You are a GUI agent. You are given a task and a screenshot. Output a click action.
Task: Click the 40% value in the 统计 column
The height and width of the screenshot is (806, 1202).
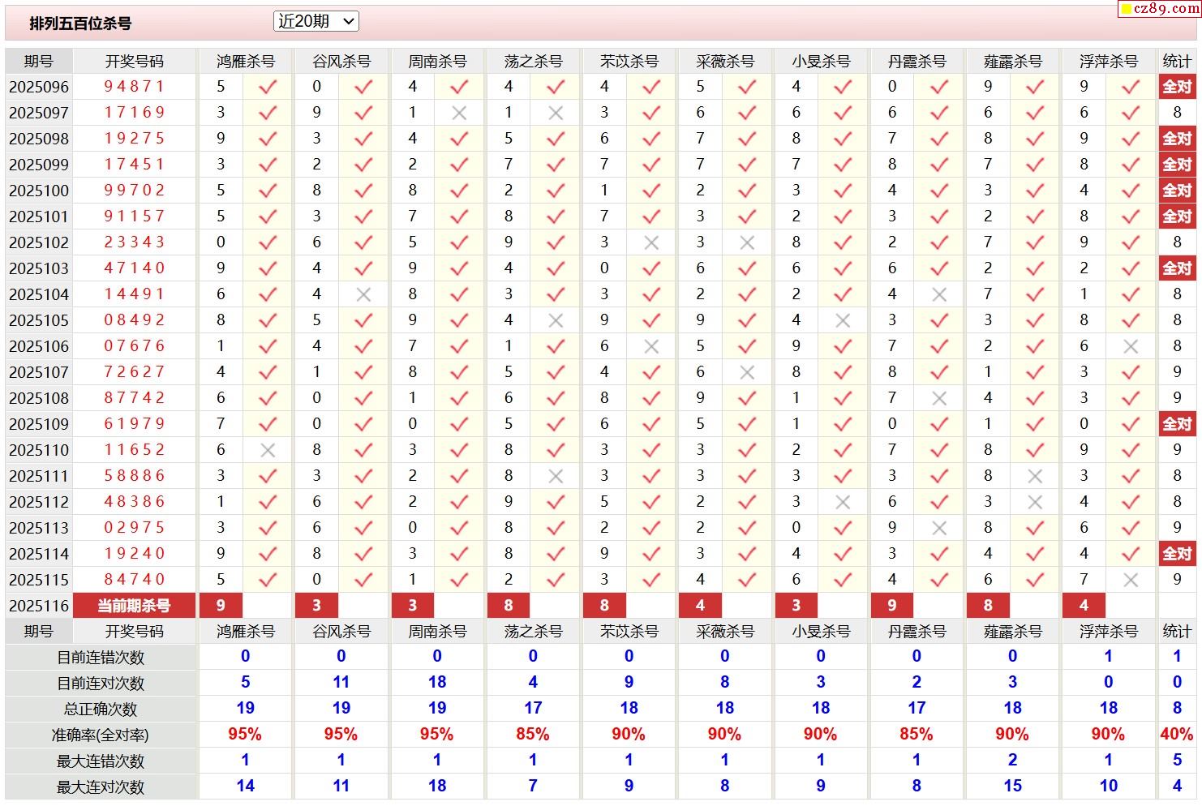point(1177,735)
